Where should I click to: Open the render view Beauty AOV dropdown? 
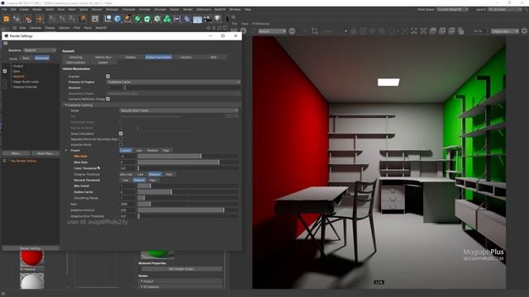pyautogui.click(x=272, y=31)
